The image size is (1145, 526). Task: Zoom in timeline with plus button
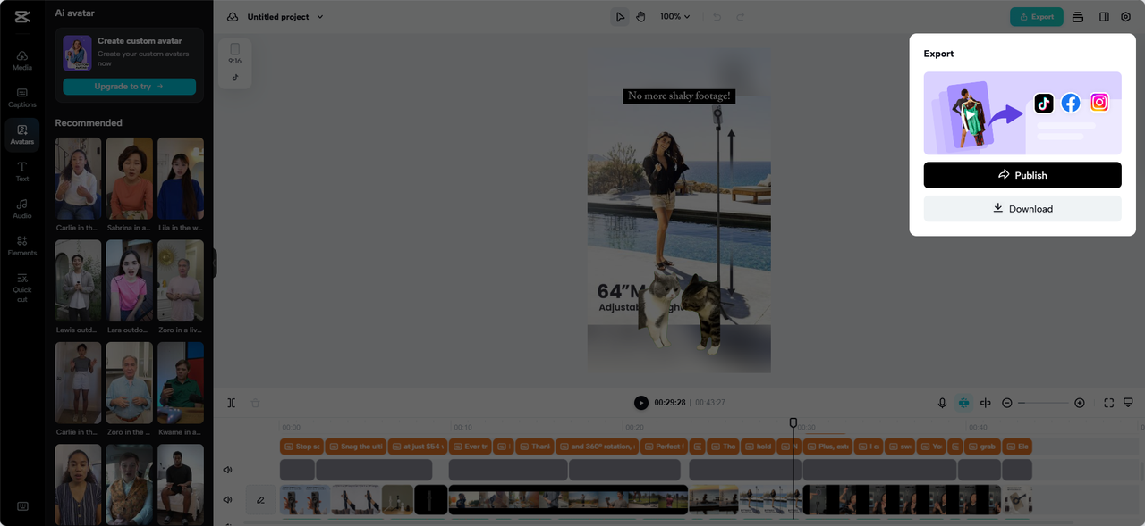[x=1080, y=403]
